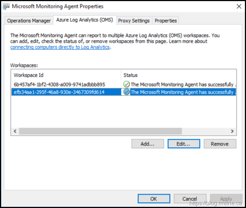
Task: Click status icon of the highlighted efb34aa1 workspace
Action: click(x=126, y=92)
